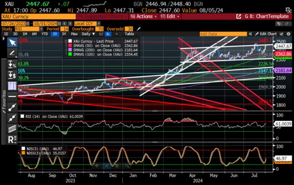The height and width of the screenshot is (185, 294).
Task: Select XAU Curncy Last Price legend entry
Action: pyautogui.click(x=93, y=41)
